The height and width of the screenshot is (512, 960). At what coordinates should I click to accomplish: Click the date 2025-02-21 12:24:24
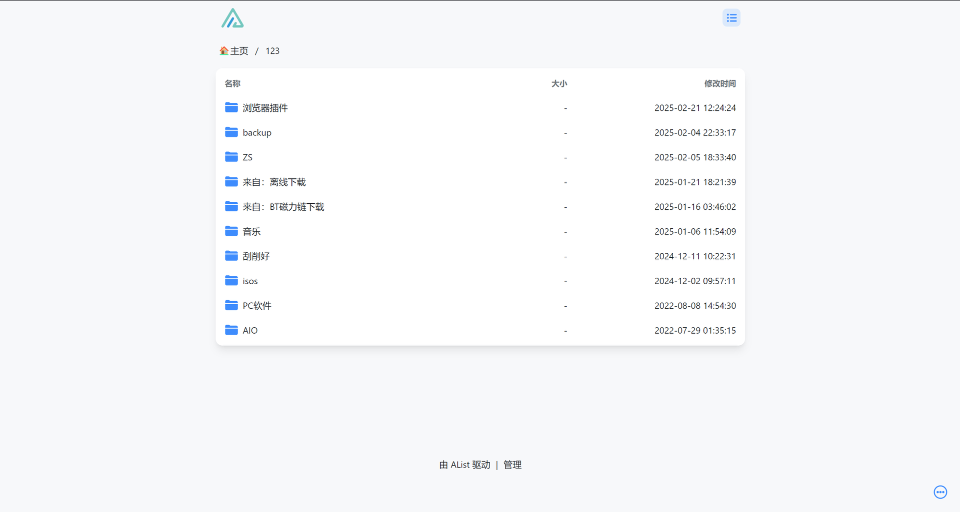(695, 108)
